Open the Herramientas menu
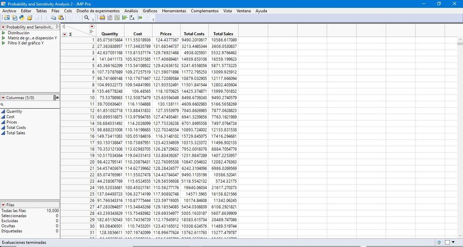The image size is (463, 247). (174, 11)
